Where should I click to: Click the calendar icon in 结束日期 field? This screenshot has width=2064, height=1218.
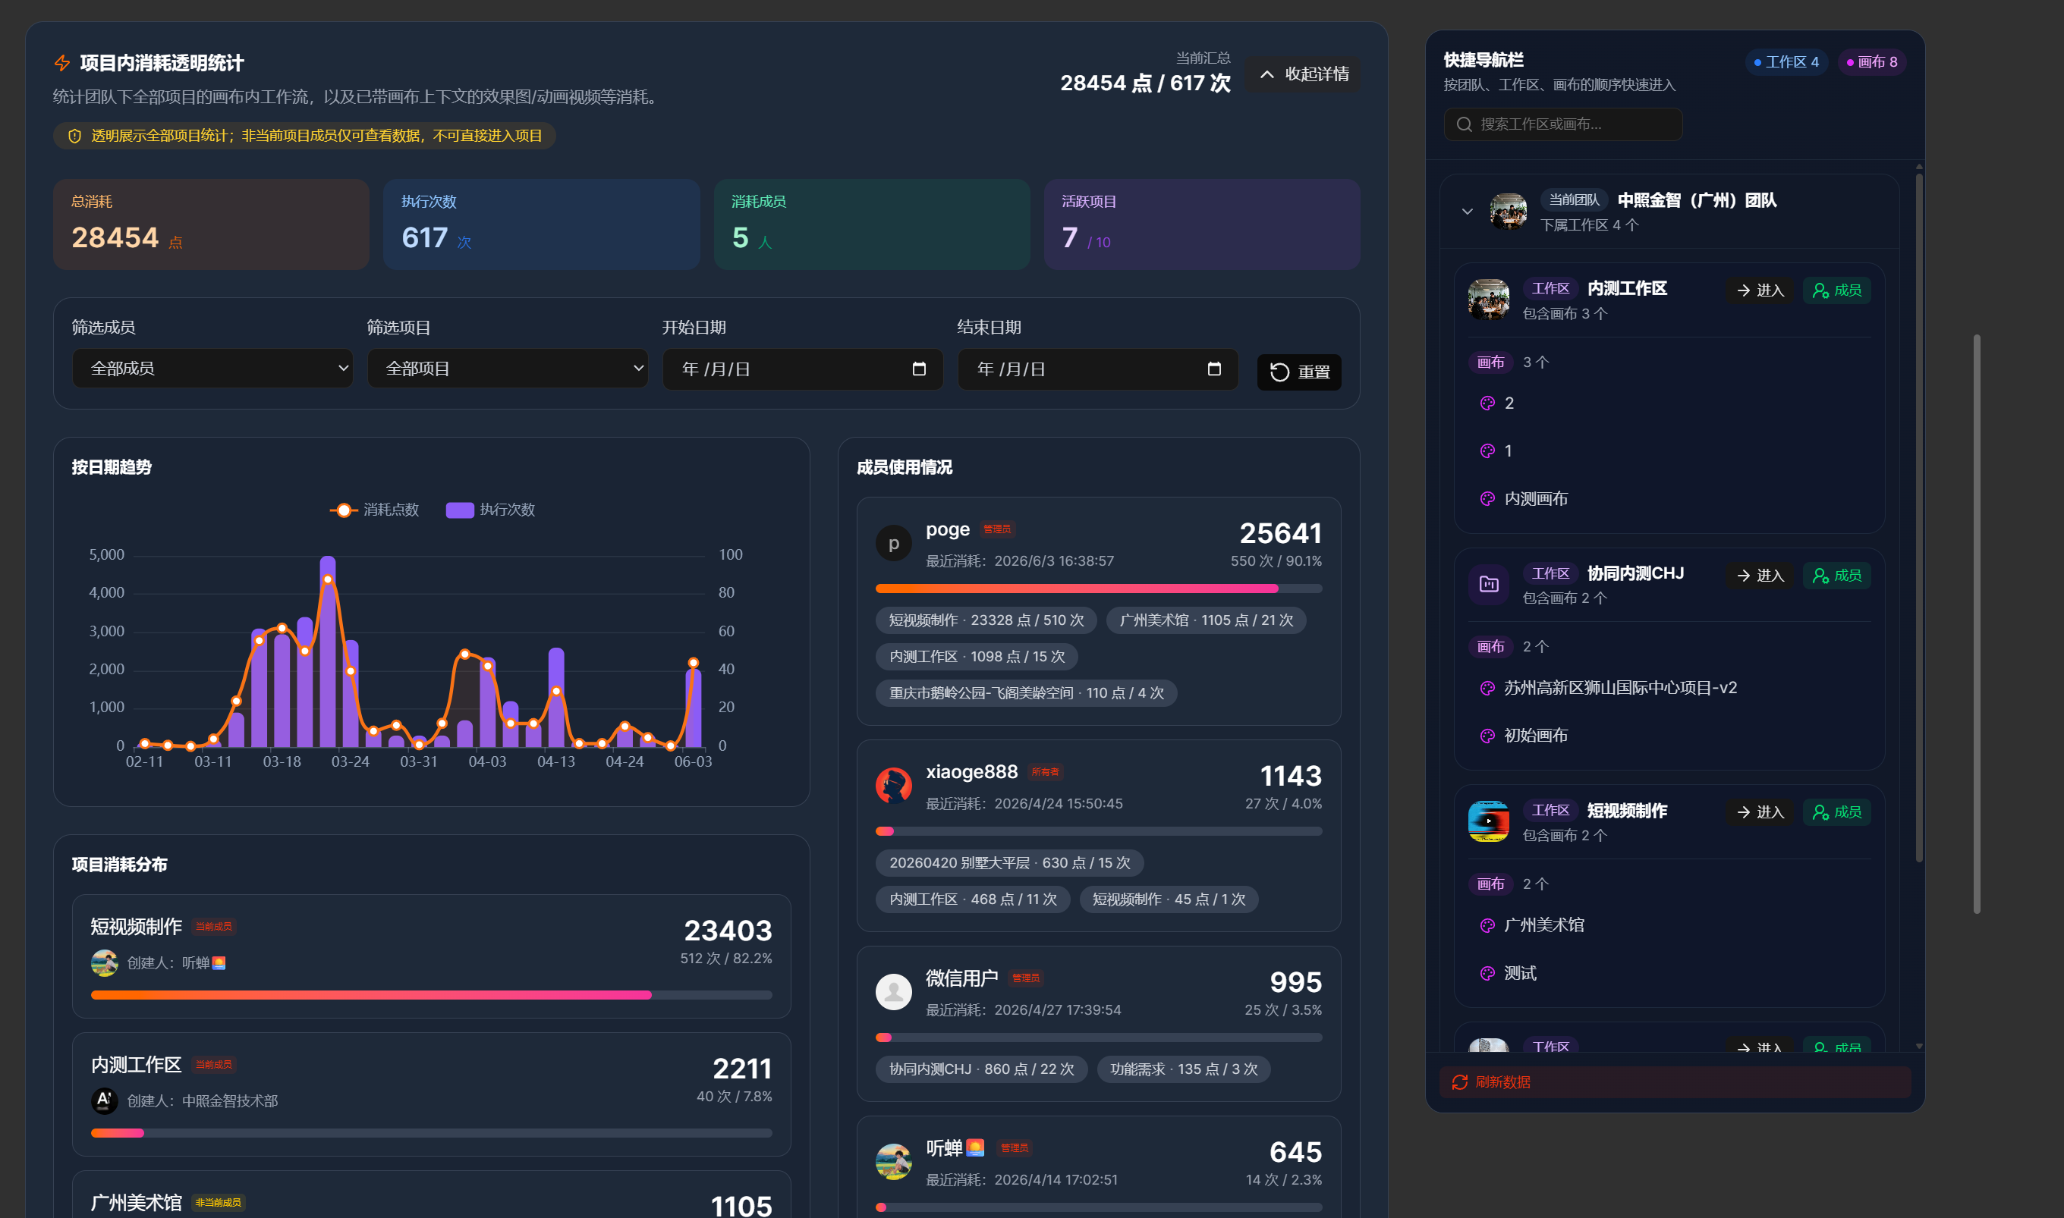click(x=1214, y=369)
